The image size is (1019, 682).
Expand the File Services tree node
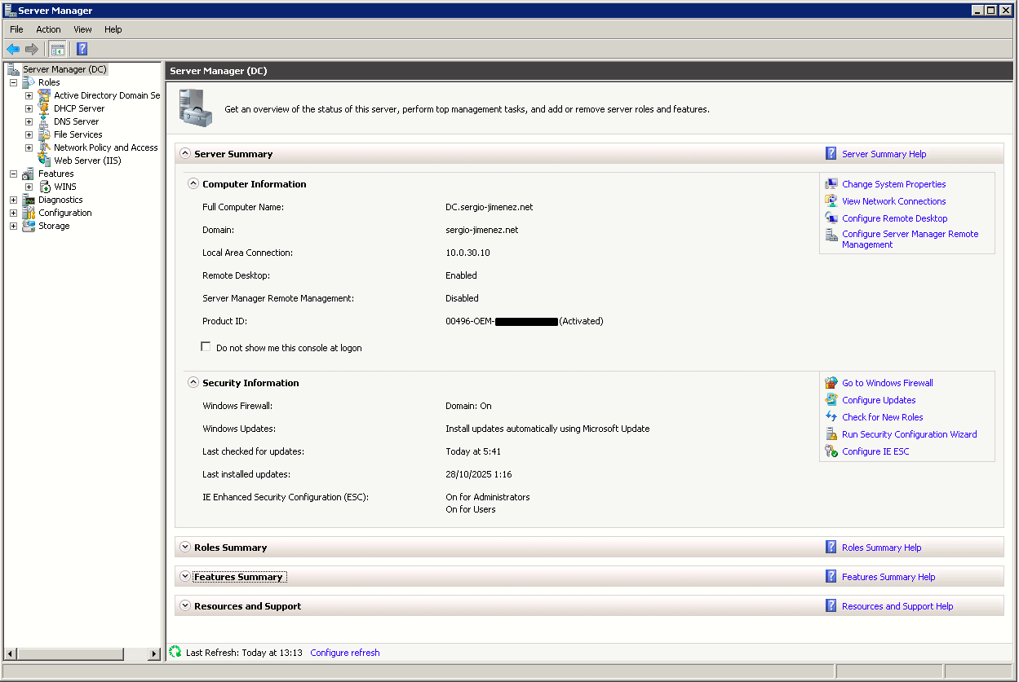coord(29,134)
